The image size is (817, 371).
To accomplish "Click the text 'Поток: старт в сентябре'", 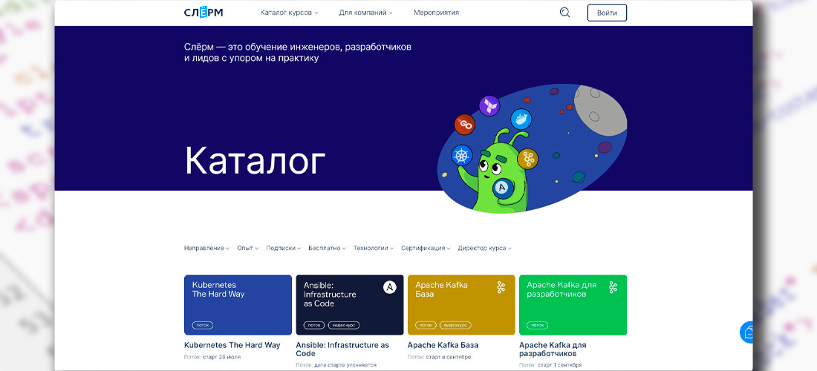I will (x=439, y=357).
